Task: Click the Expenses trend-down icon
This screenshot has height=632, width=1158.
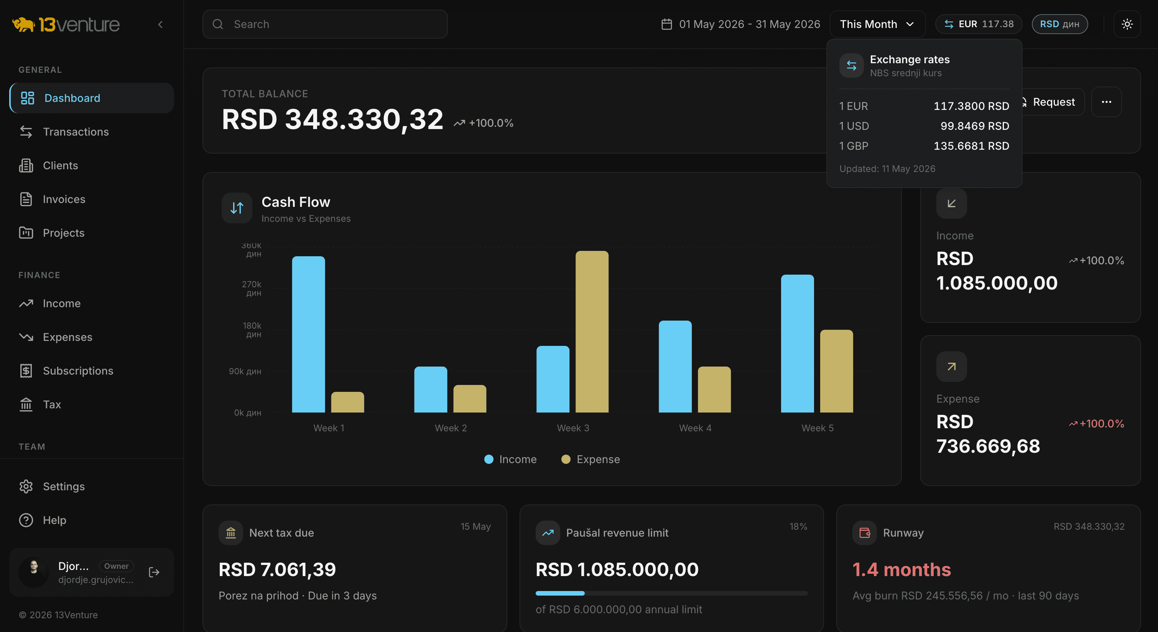Action: click(x=26, y=337)
